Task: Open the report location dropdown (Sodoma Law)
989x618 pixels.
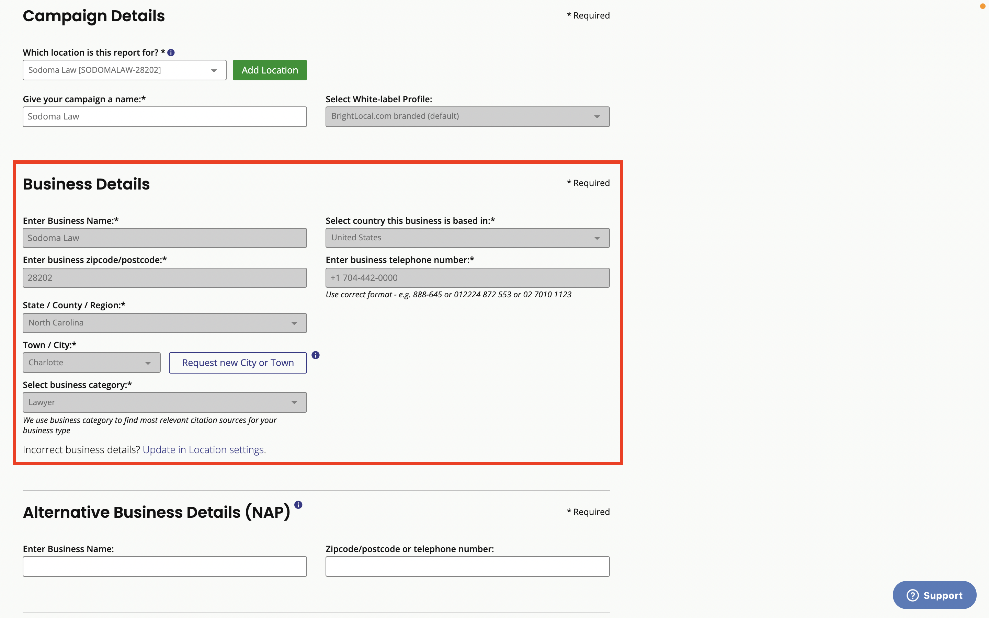Action: click(125, 70)
